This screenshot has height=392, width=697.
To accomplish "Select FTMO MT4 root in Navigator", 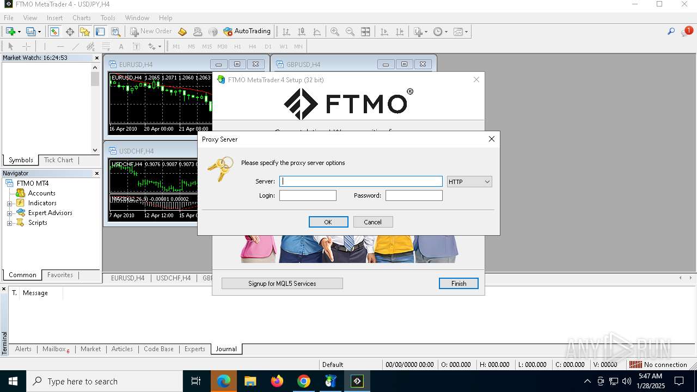I will coord(32,183).
